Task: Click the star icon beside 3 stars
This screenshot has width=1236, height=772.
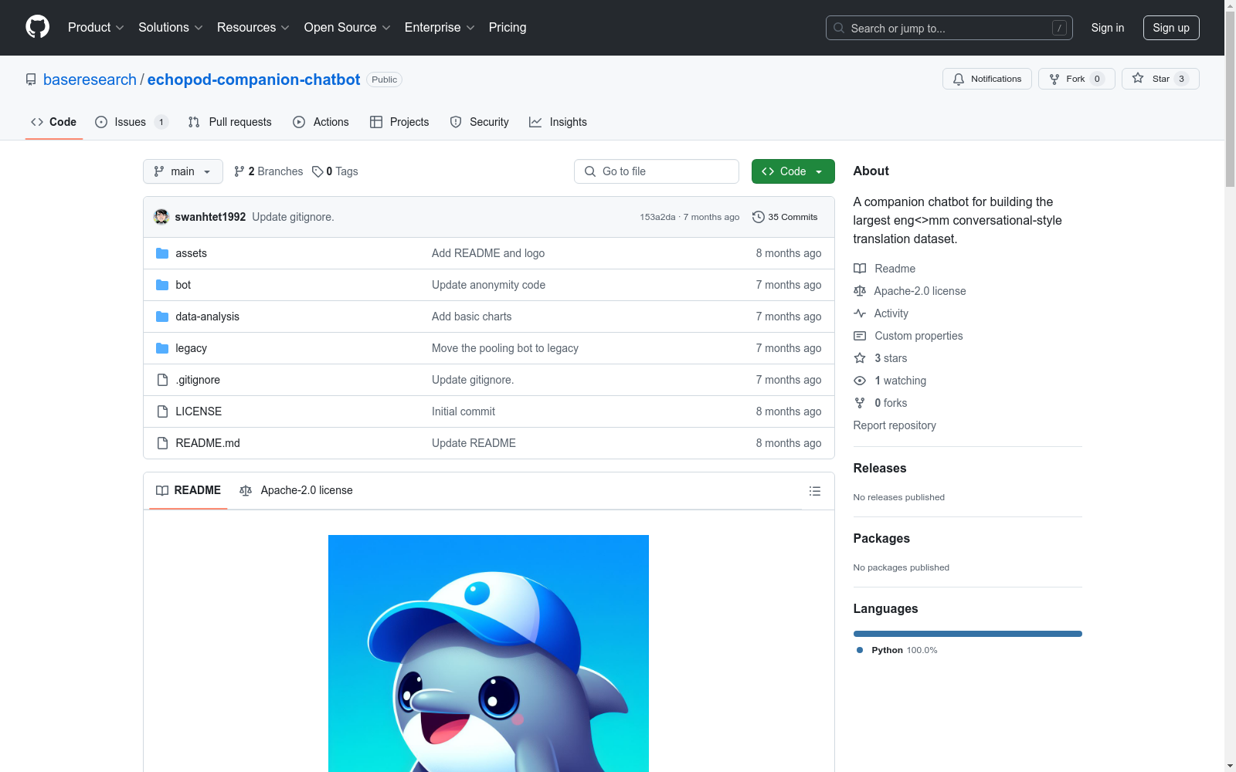Action: pyautogui.click(x=860, y=358)
